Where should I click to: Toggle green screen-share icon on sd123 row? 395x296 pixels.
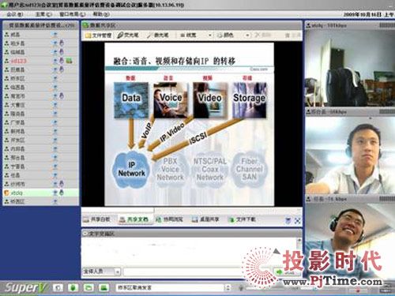[x=69, y=61]
